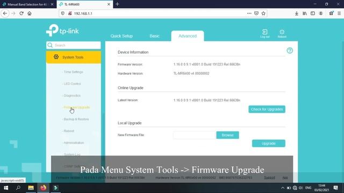View the insecure connection lock icon

point(70,13)
